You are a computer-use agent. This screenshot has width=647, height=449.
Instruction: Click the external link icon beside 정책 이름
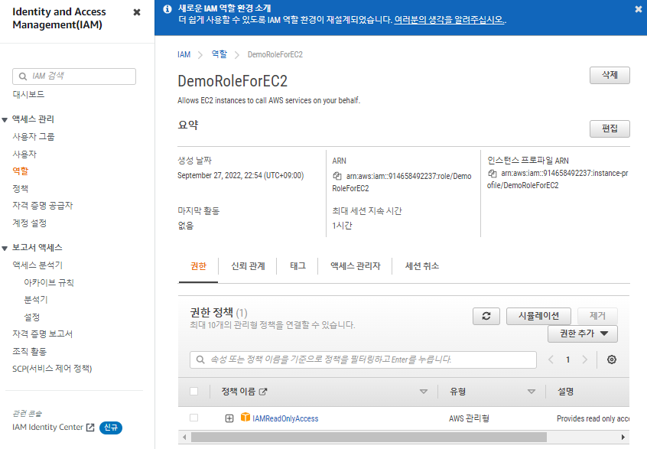pos(263,392)
